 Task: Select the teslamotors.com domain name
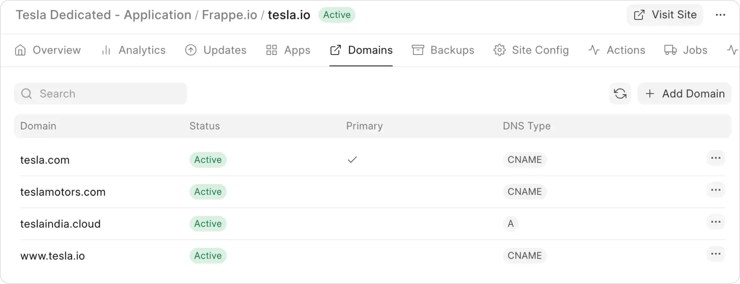(63, 192)
